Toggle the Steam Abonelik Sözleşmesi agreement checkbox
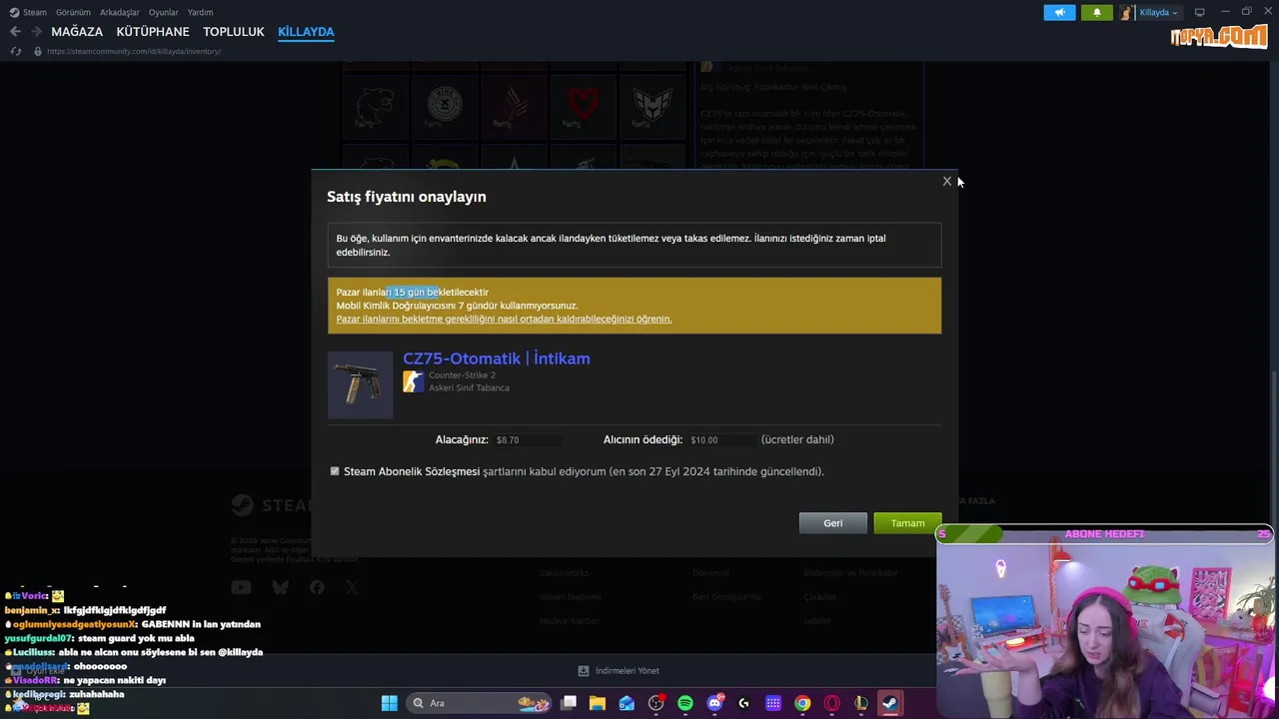Viewport: 1279px width, 719px height. tap(335, 471)
